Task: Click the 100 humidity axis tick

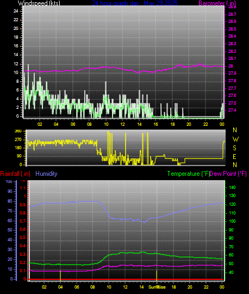Action: click(9, 181)
